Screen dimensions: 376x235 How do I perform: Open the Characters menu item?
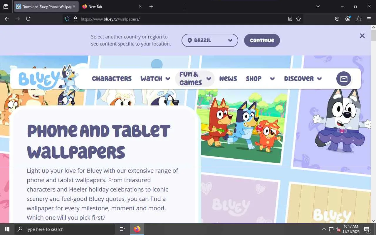(112, 79)
